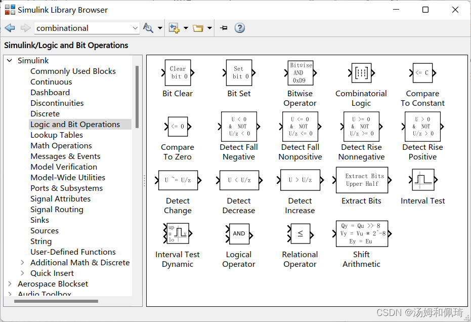
Task: Go back with the blue arrow
Action: pyautogui.click(x=10, y=28)
